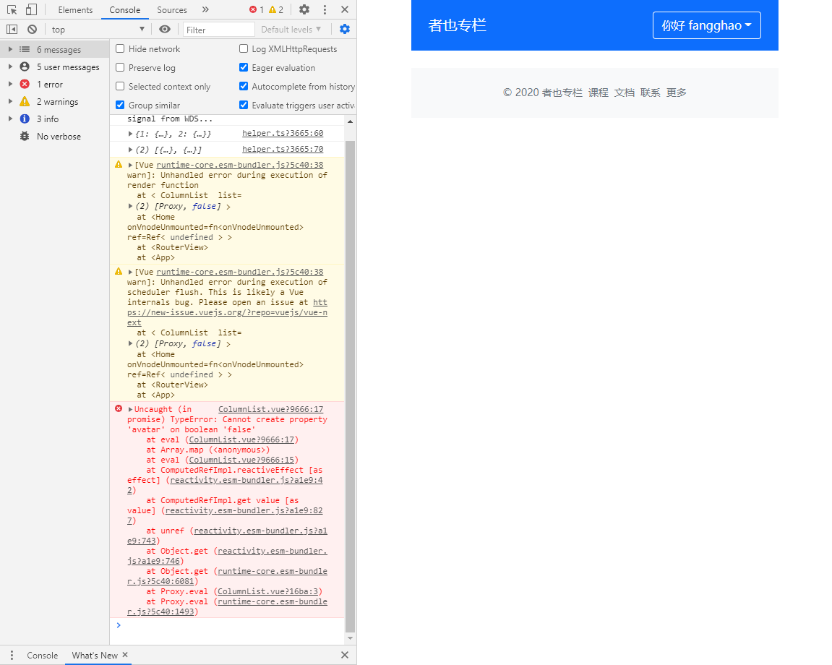Toggle the device toolbar icon

click(x=31, y=9)
